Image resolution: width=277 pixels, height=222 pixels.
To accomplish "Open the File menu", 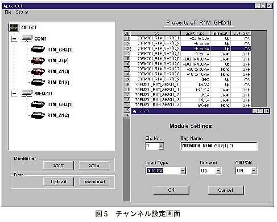I will point(8,12).
